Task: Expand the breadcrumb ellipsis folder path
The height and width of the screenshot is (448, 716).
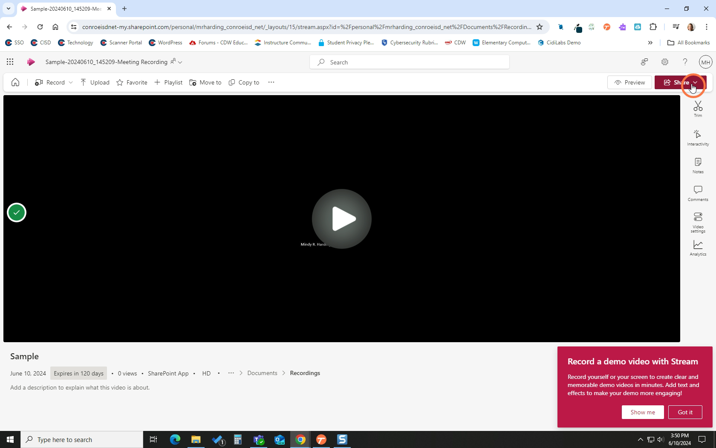Action: [x=231, y=373]
